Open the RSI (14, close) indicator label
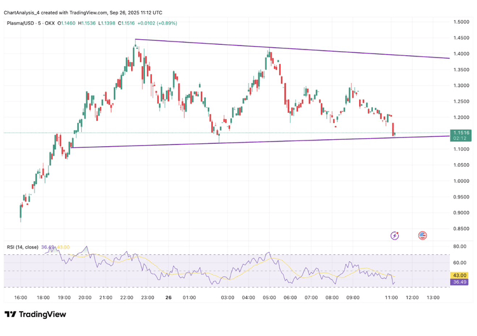 pos(22,247)
